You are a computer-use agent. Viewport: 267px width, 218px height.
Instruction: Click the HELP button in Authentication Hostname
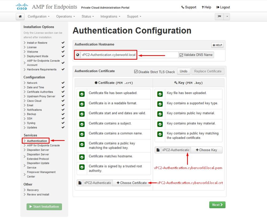click(218, 45)
